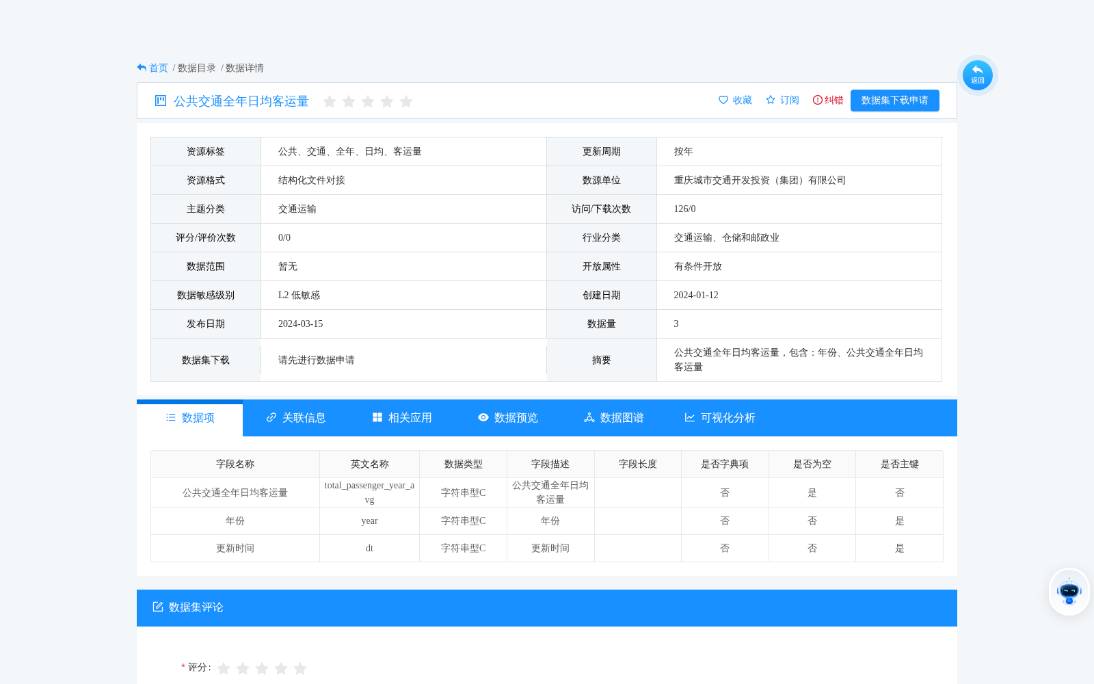The height and width of the screenshot is (684, 1094).
Task: Click the blue round 返回 back button
Action: (977, 75)
